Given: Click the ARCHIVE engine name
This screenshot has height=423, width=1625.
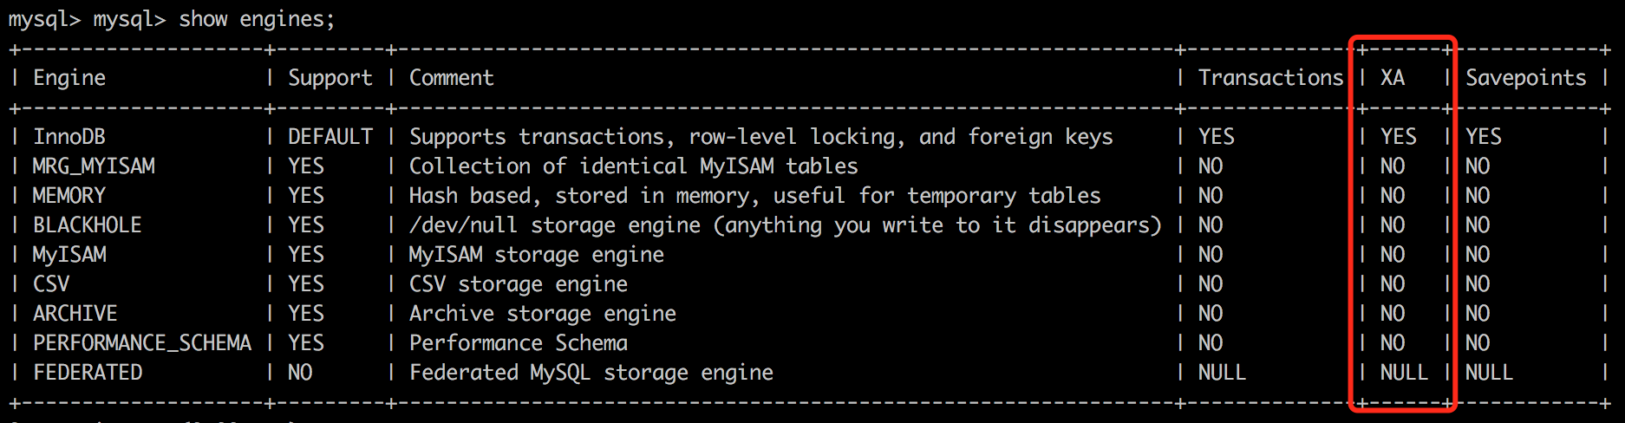Looking at the screenshot, I should [x=75, y=314].
